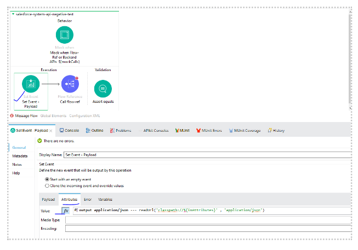This screenshot has height=250, width=358.
Task: Click the Message Flow error icon
Action: 12,116
